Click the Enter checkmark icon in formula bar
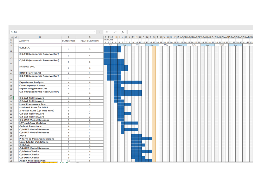This screenshot has height=191, width=254. point(115,32)
